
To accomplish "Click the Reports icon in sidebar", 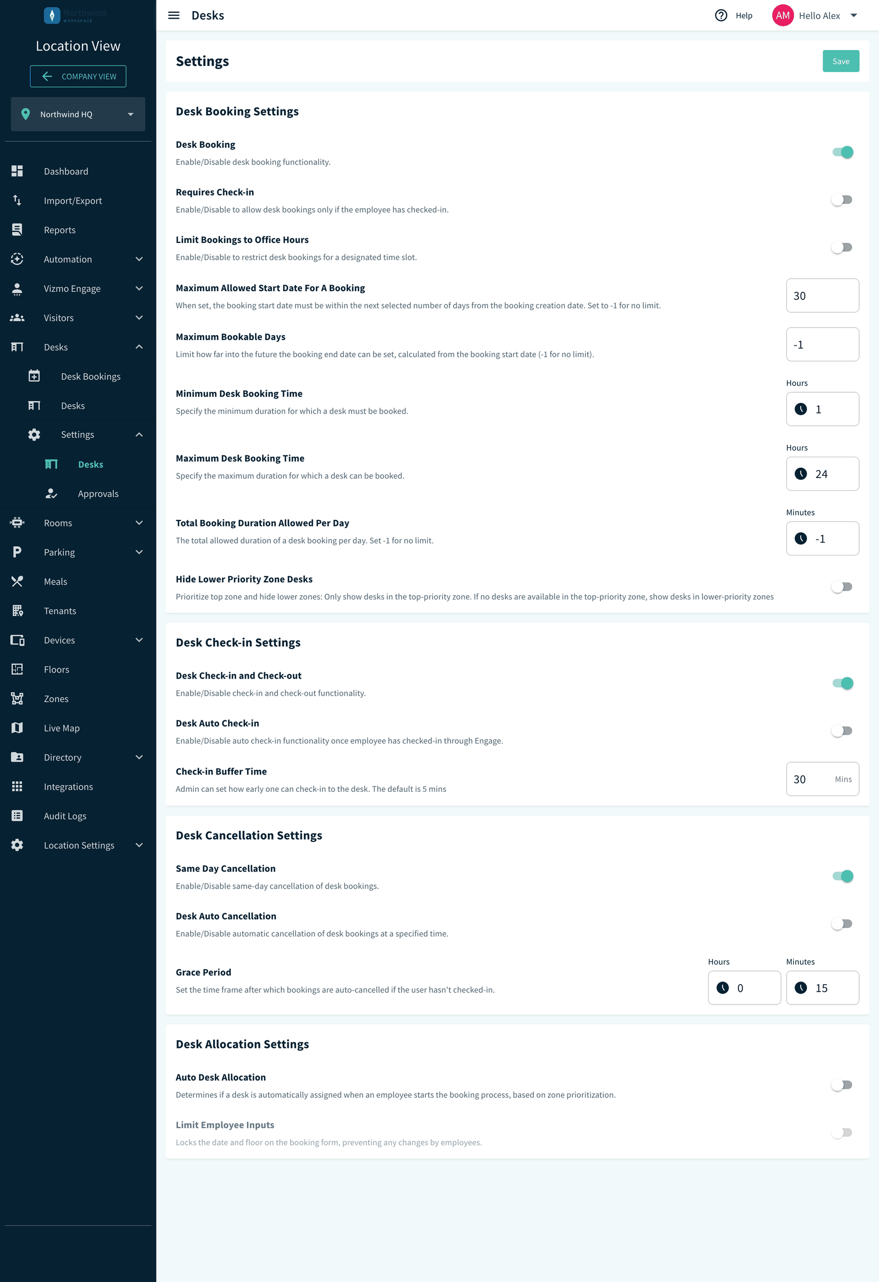I will (17, 230).
